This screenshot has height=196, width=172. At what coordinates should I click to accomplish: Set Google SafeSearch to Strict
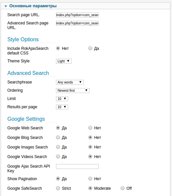[x=58, y=188]
